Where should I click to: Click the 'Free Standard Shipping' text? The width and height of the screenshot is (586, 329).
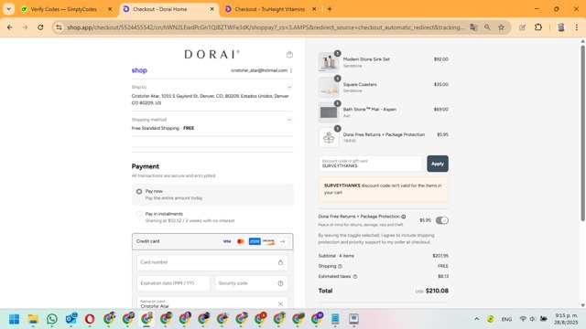coord(155,128)
